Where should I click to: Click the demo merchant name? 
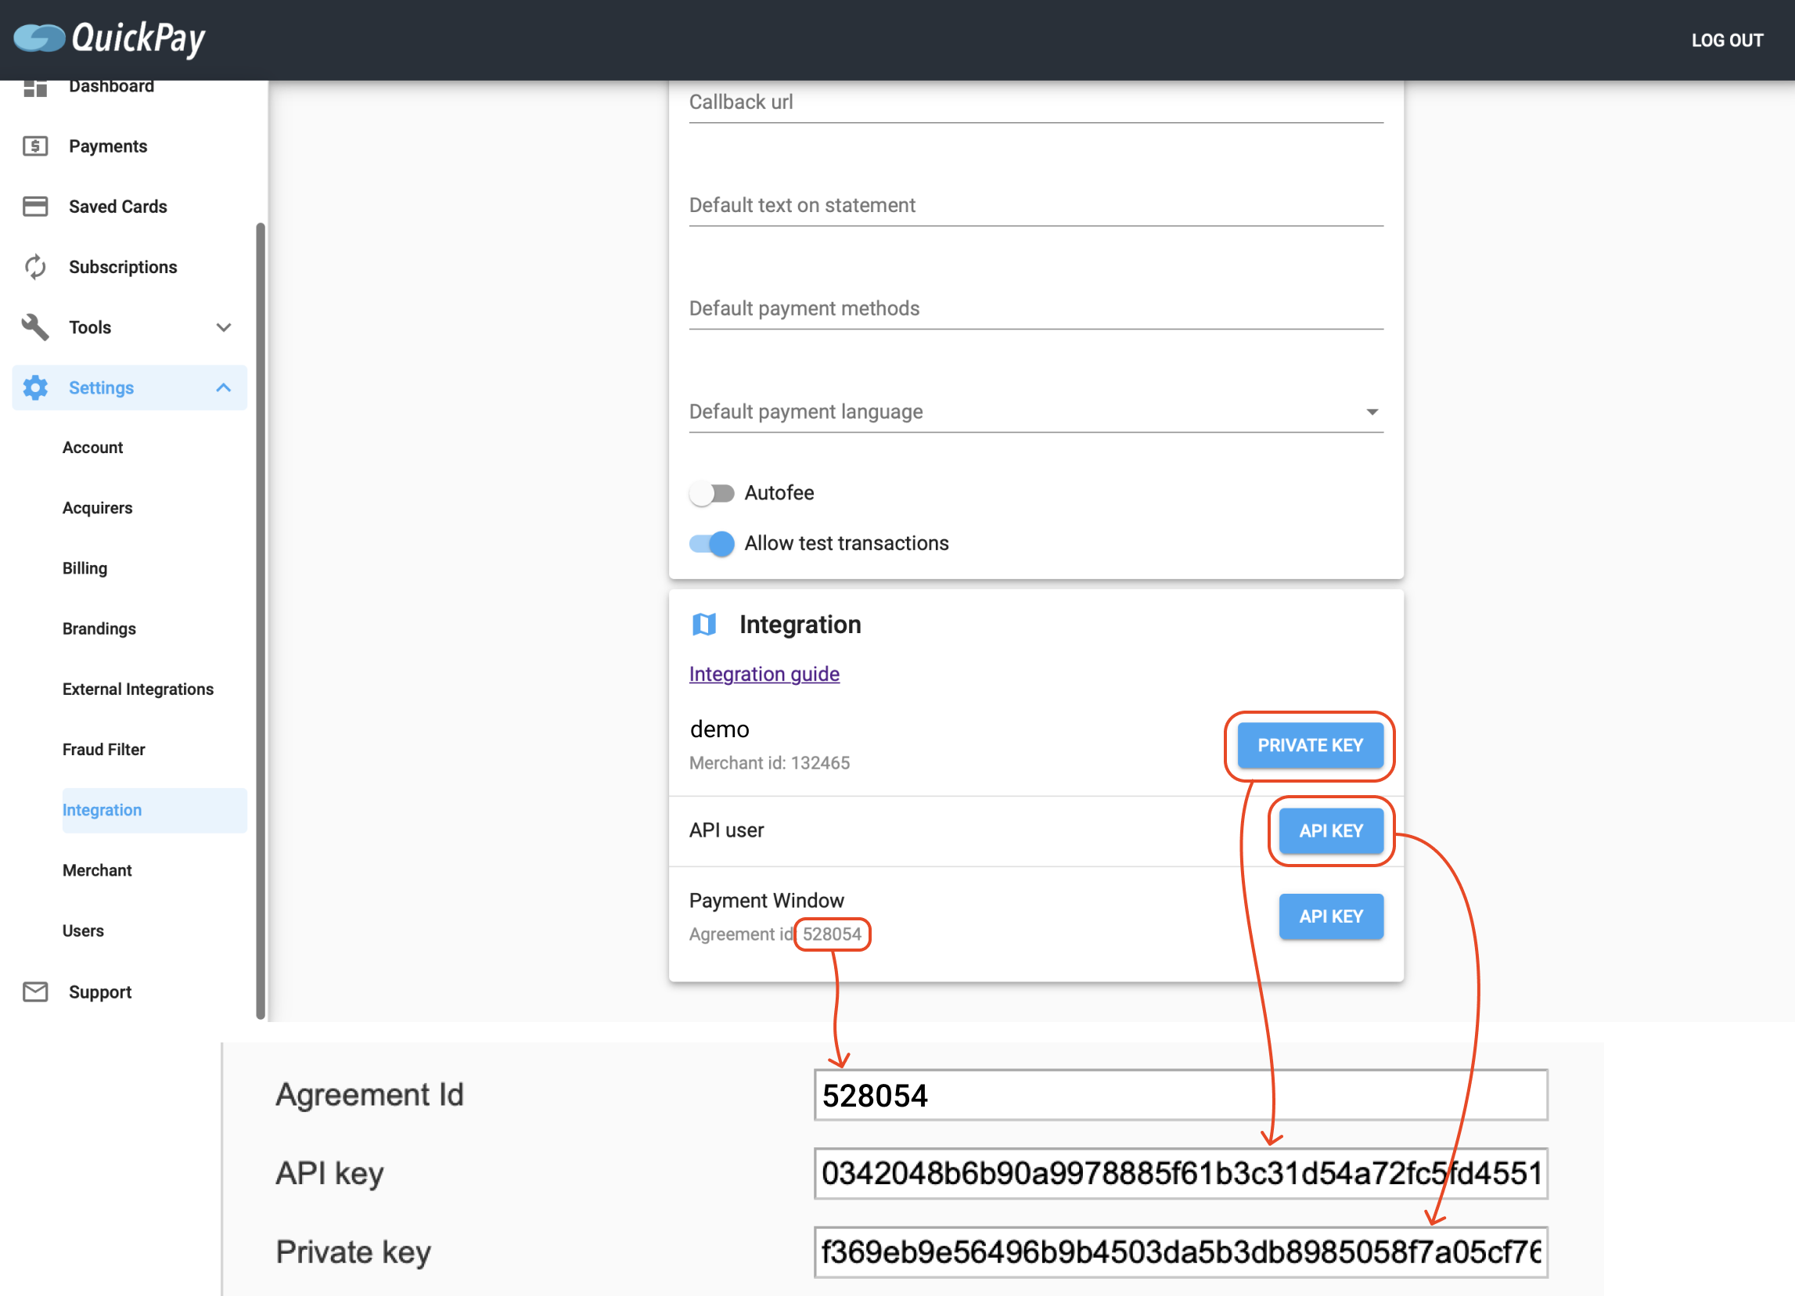(719, 729)
